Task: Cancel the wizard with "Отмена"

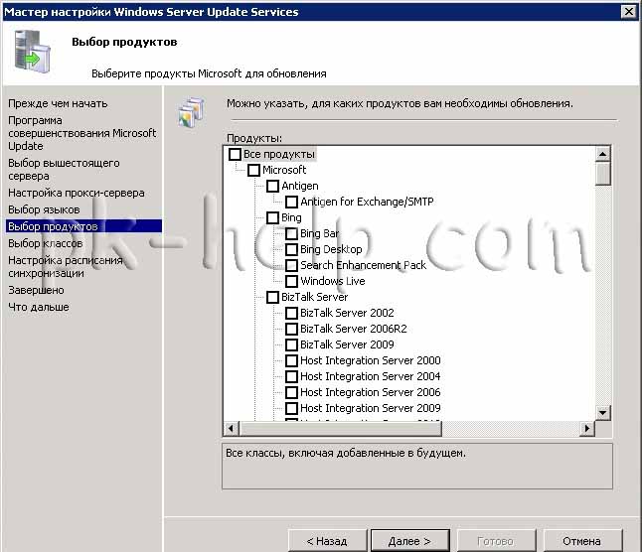Action: pyautogui.click(x=582, y=541)
